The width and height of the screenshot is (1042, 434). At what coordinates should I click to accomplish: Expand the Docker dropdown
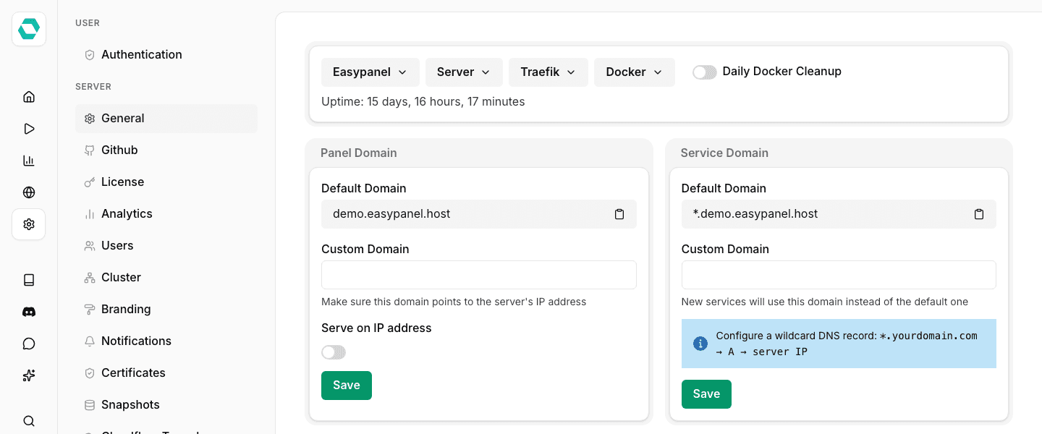[635, 72]
